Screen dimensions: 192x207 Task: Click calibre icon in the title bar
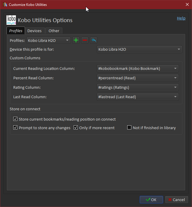[x=5, y=4]
